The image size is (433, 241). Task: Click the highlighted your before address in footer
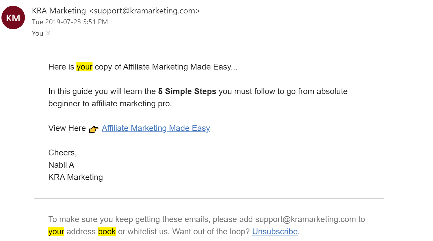pyautogui.click(x=56, y=232)
